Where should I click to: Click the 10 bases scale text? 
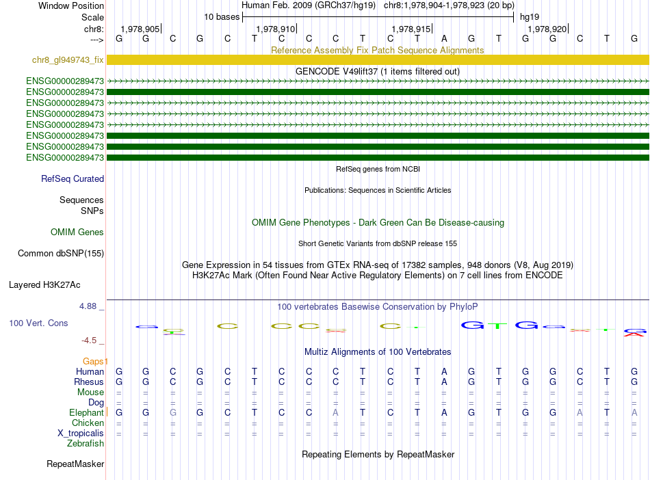(222, 17)
